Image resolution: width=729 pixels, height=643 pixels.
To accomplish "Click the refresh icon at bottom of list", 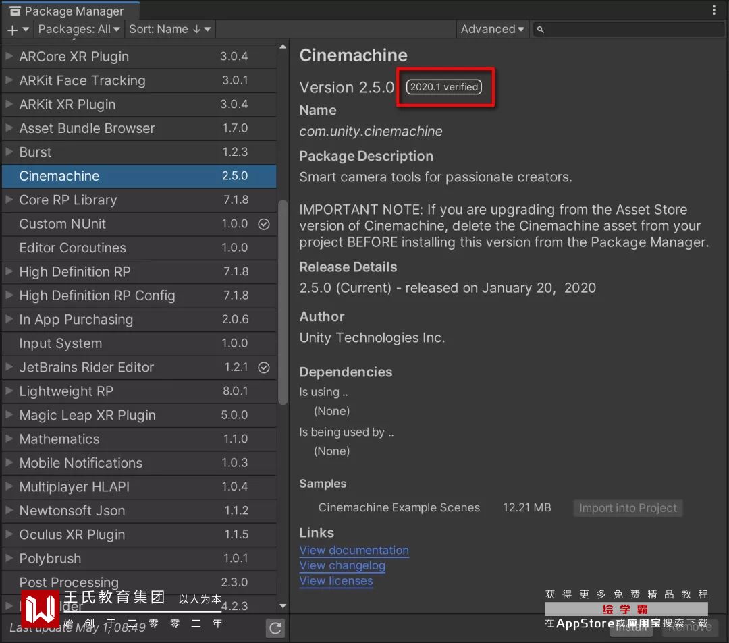I will 275,628.
